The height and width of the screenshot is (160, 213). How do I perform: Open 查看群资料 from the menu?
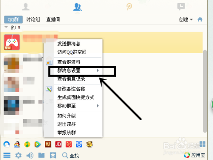click(x=69, y=62)
